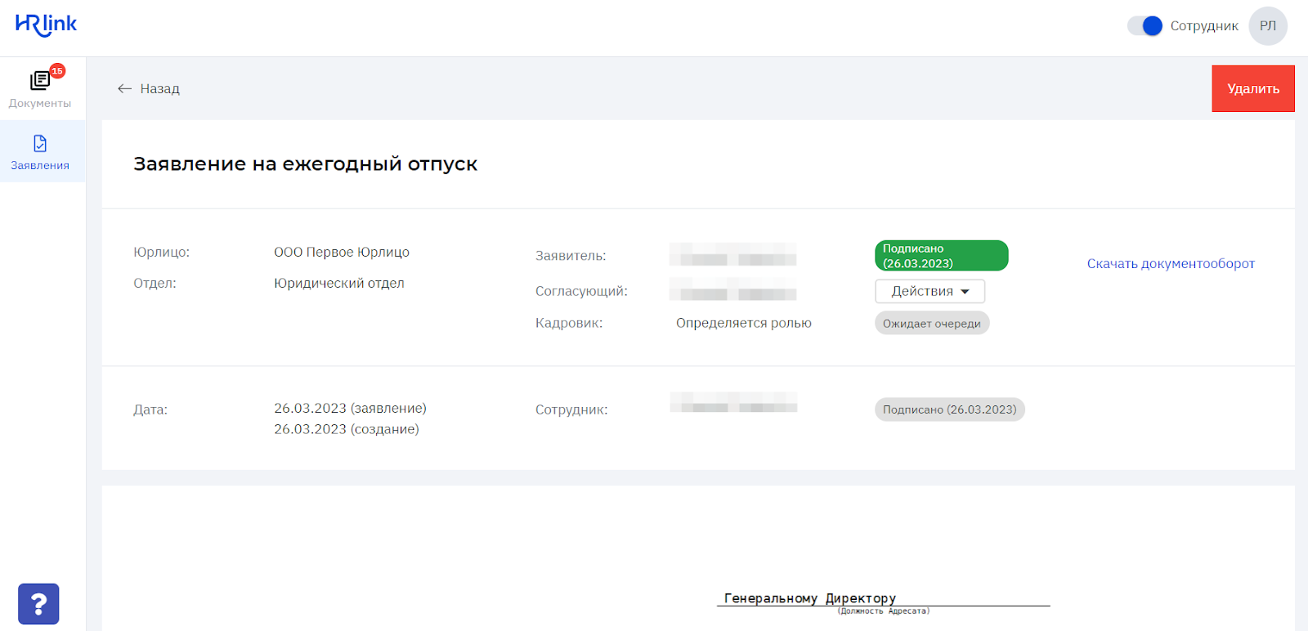
Task: Click the Сотрудник: field label
Action: click(x=571, y=410)
